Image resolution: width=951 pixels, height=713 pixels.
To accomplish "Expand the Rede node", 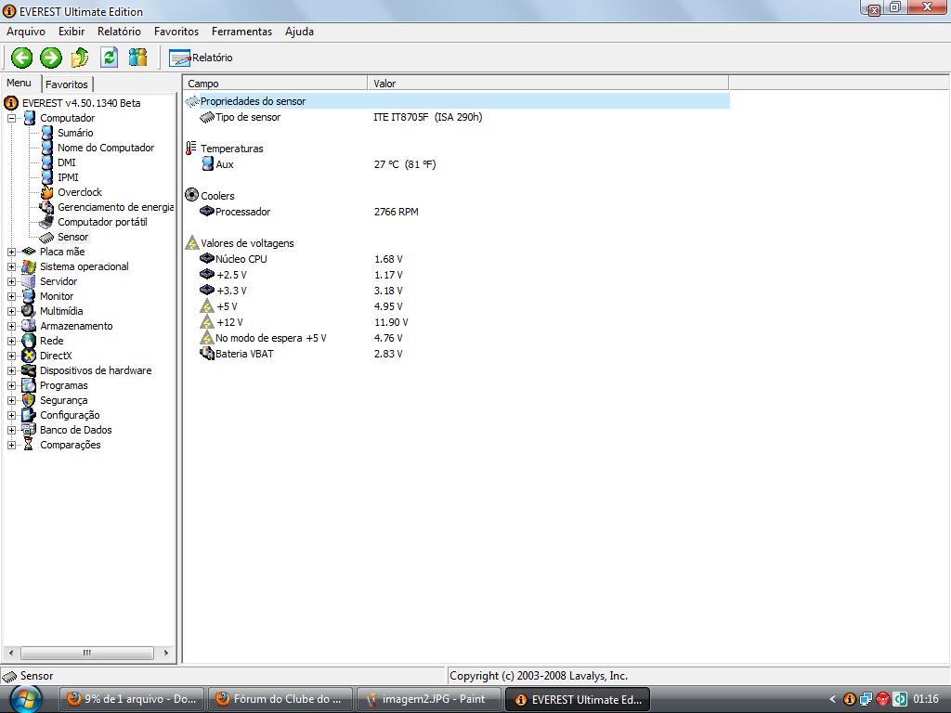I will 11,341.
